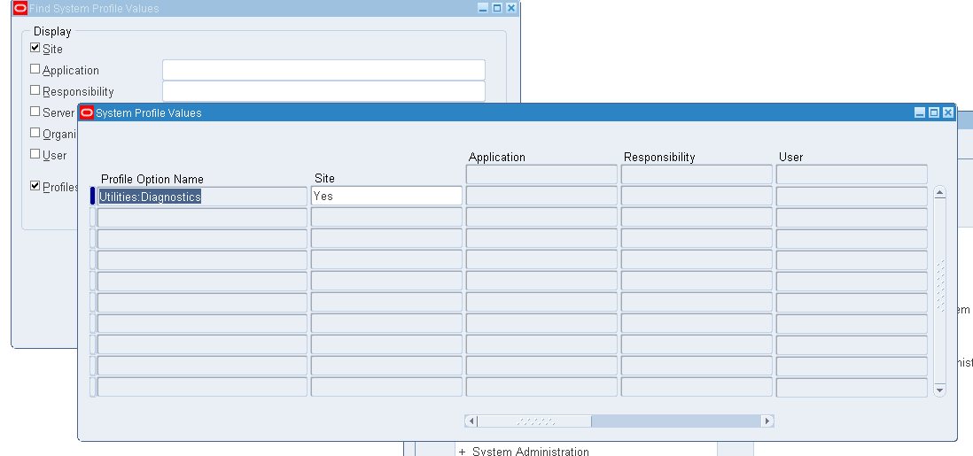Select the first row's User value field
Image resolution: width=973 pixels, height=456 pixels.
point(852,196)
